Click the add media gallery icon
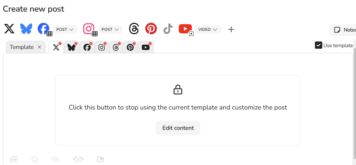356x165 pixels. tap(13, 159)
